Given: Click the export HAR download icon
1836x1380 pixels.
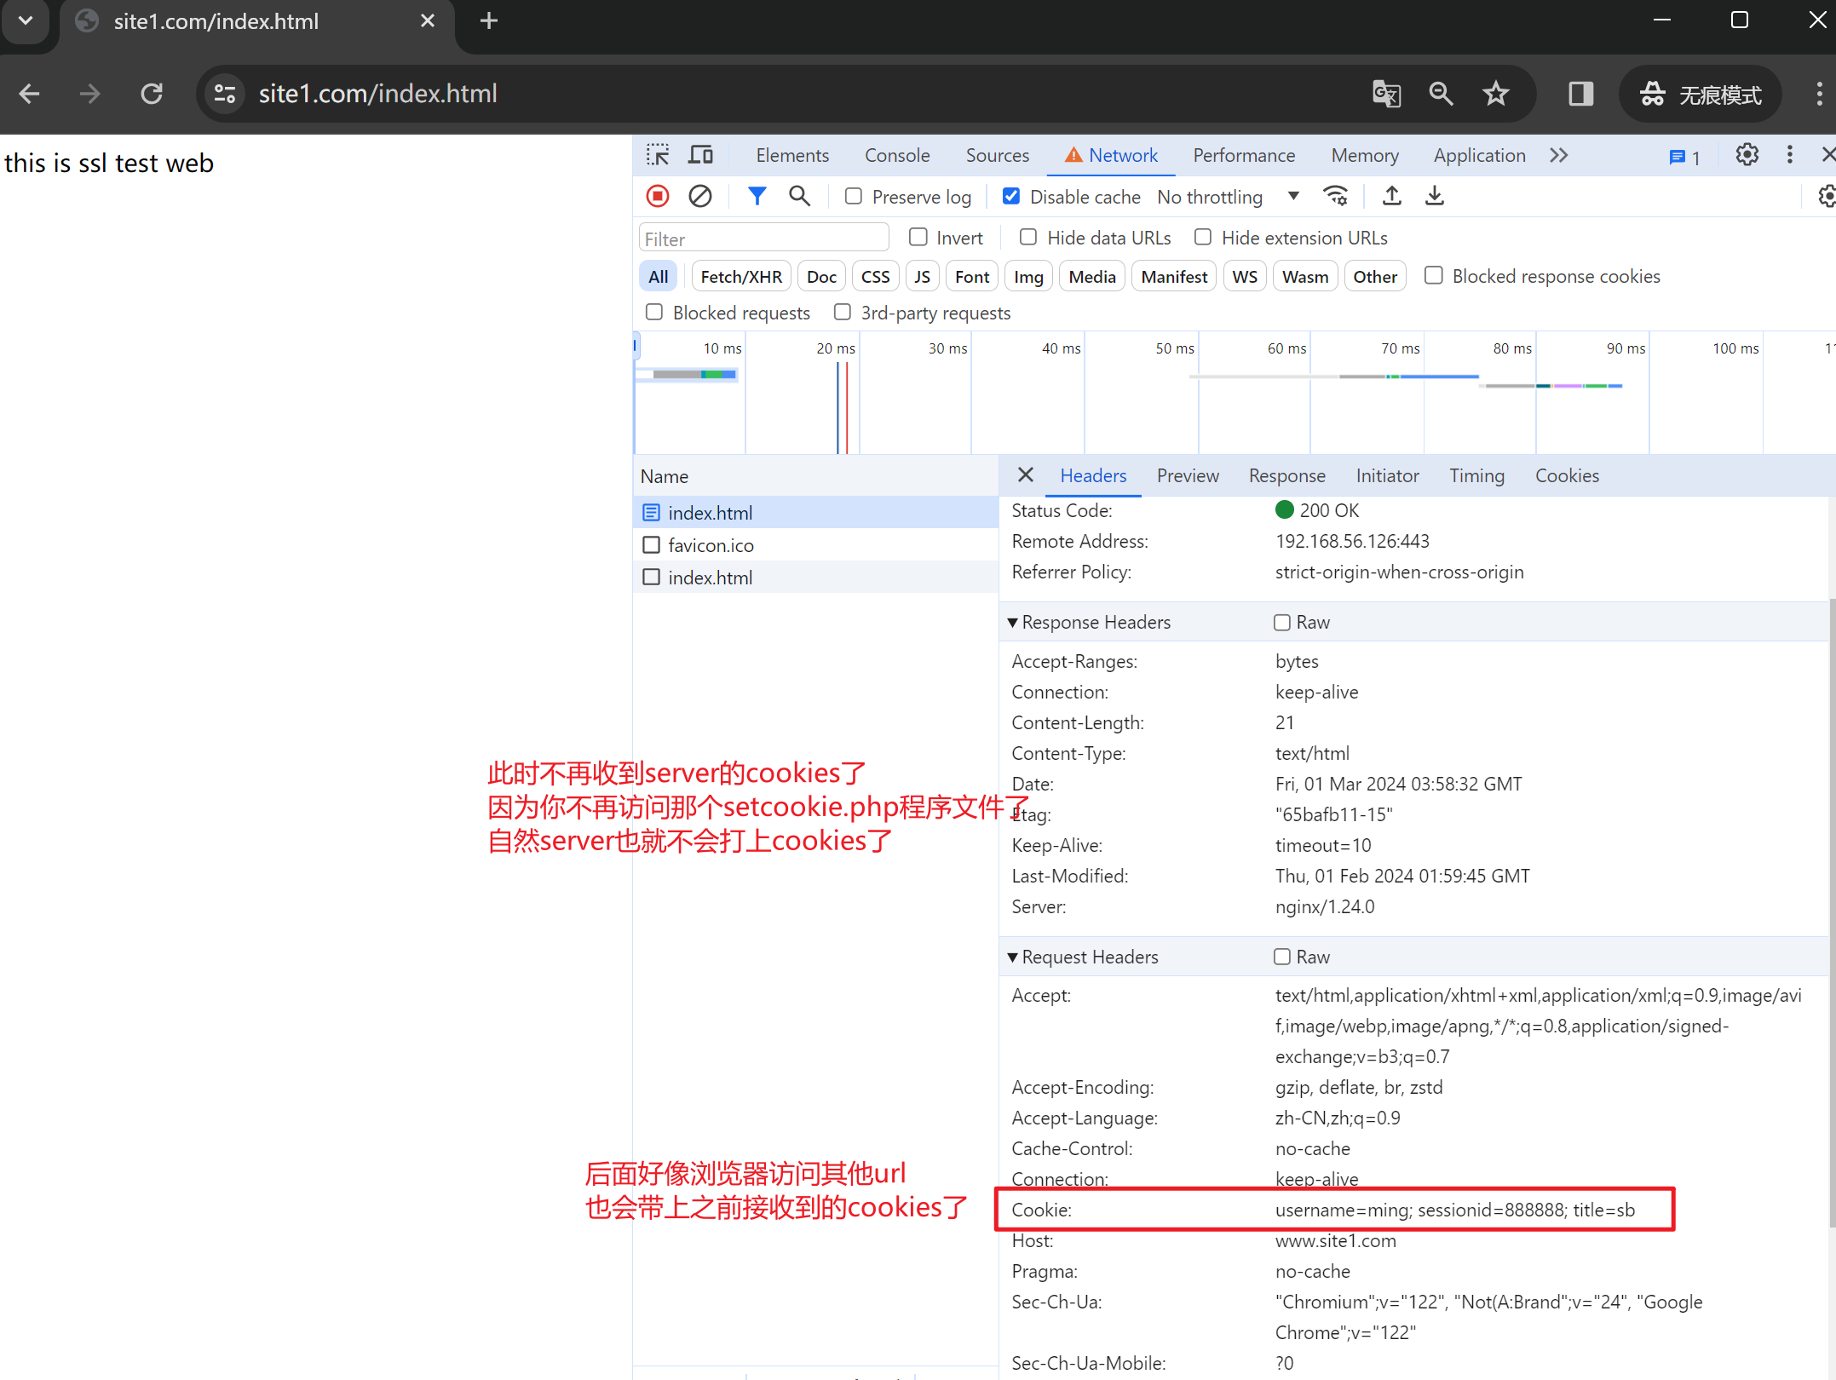Looking at the screenshot, I should [x=1435, y=197].
